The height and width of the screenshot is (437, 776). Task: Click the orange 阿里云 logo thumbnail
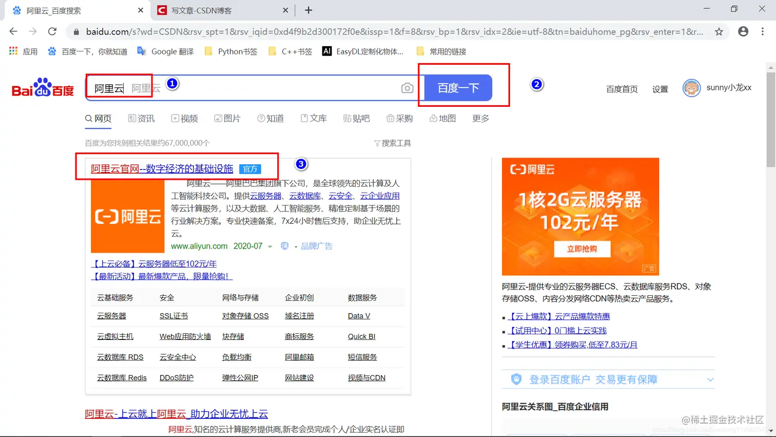[128, 216]
